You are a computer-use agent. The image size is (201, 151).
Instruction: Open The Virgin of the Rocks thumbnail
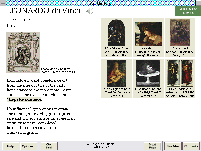117,33
